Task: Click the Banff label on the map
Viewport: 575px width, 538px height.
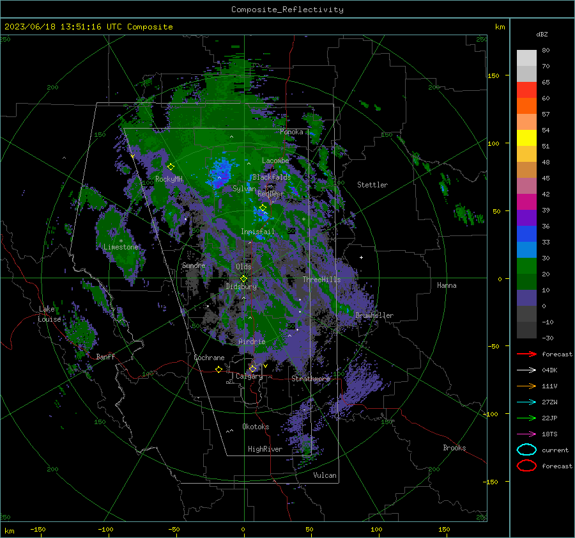Action: (105, 356)
